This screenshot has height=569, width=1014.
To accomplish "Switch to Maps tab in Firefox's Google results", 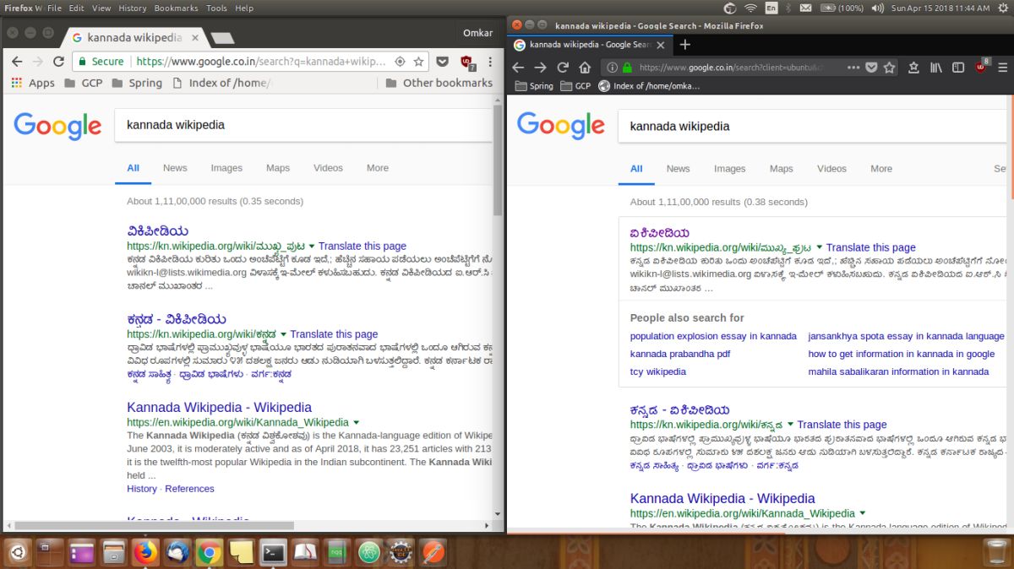I will coord(782,169).
